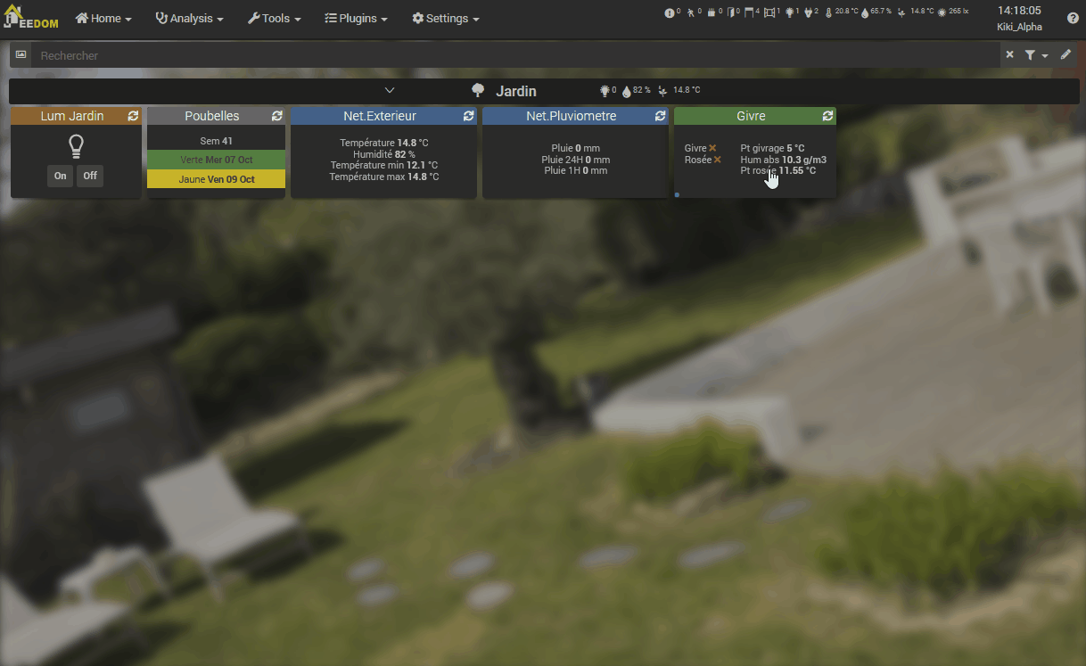1086x666 pixels.
Task: Open the Plugins menu
Action: (x=356, y=18)
